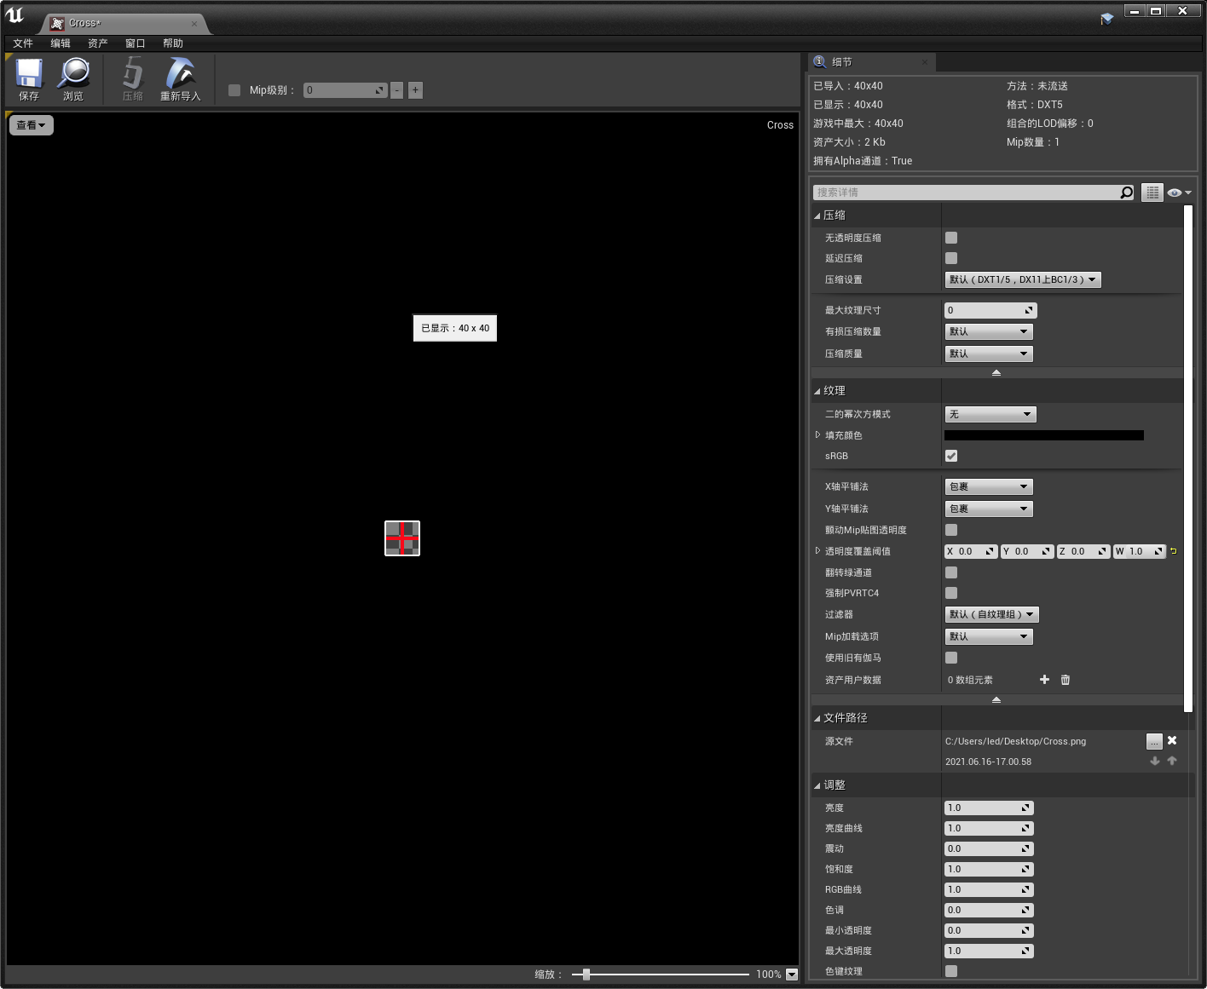Image resolution: width=1207 pixels, height=989 pixels.
Task: Select the 压缩 (Compress) toolbar icon
Action: [132, 78]
